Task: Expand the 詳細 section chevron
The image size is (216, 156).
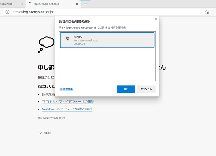Action: [40, 133]
